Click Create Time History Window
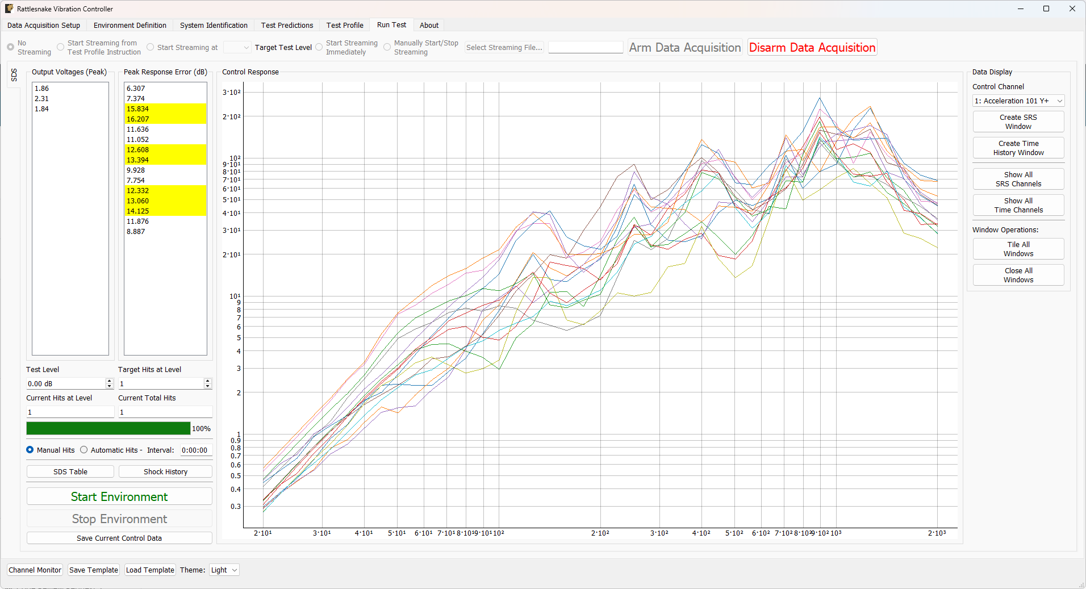This screenshot has width=1086, height=589. pyautogui.click(x=1018, y=148)
